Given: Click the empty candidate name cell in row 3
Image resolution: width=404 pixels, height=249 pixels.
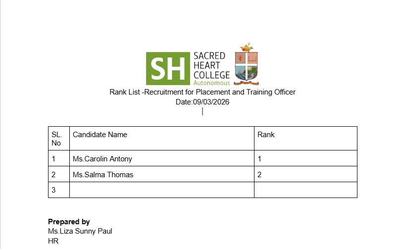Looking at the screenshot, I should (x=161, y=190).
